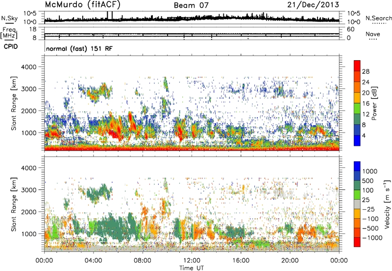Viewport: 392px width, 271px height.
Task: Select the CPID row label
Action: [x=11, y=46]
